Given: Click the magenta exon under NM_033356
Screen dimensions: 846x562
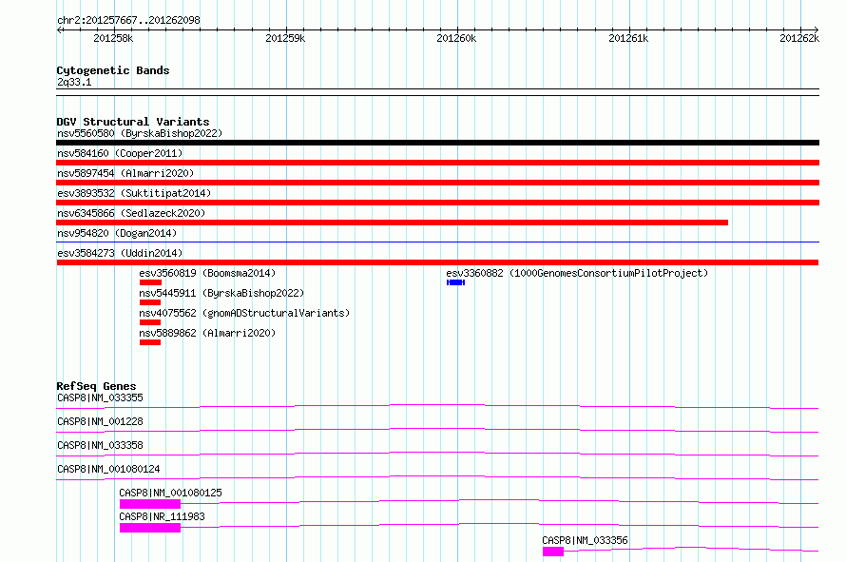Looking at the screenshot, I should [553, 552].
